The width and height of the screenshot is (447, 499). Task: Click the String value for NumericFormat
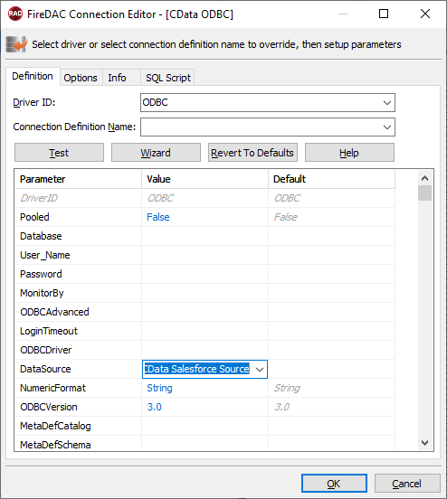point(159,388)
